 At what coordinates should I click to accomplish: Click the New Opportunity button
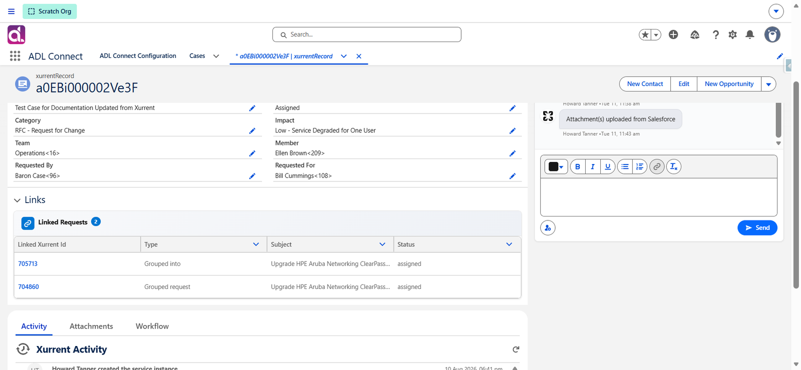tap(729, 84)
